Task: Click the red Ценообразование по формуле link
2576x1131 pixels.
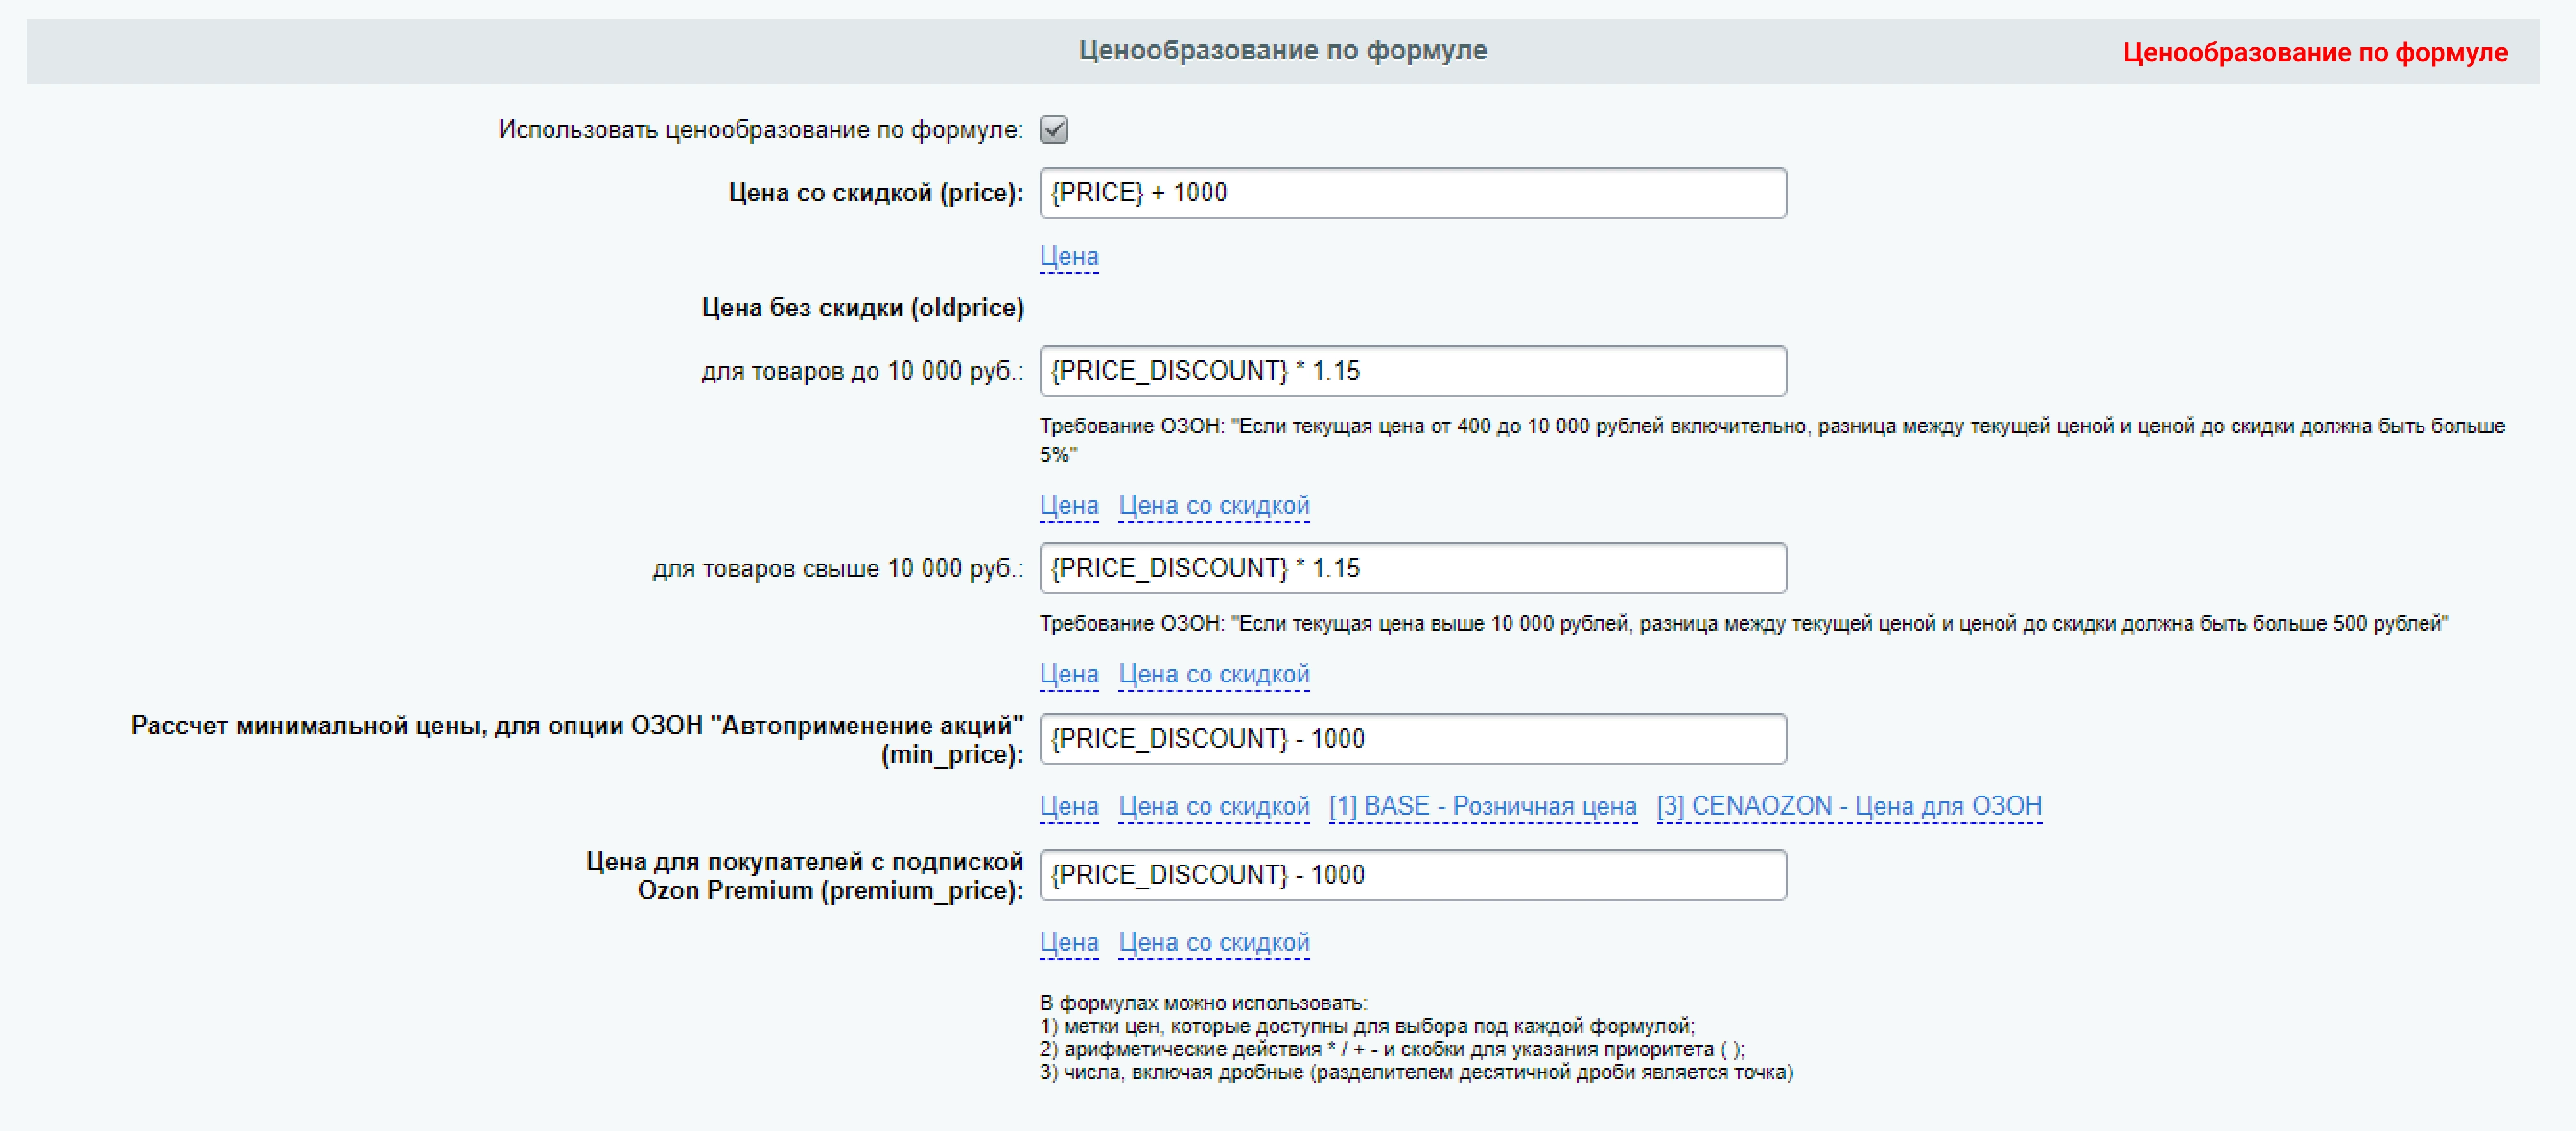Action: pyautogui.click(x=2314, y=53)
